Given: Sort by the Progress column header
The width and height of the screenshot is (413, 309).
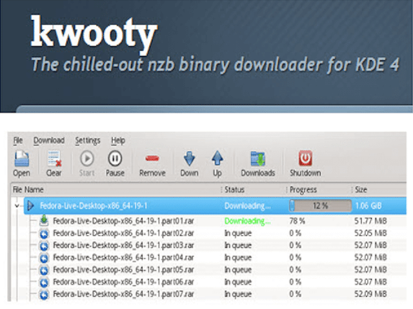Looking at the screenshot, I should click(x=303, y=190).
